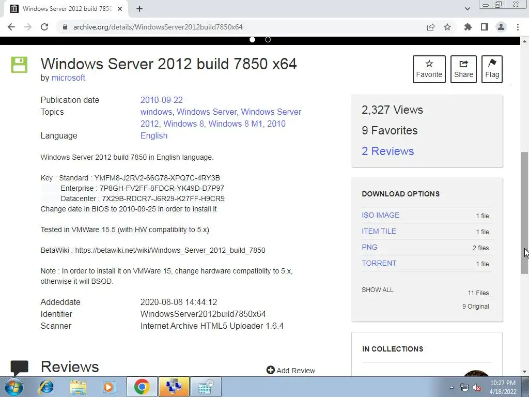Click the 2,327 Views text
Viewport: 529px width, 397px height.
tap(392, 110)
